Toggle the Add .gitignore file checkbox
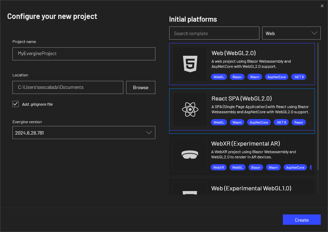328x232 pixels. 16,104
